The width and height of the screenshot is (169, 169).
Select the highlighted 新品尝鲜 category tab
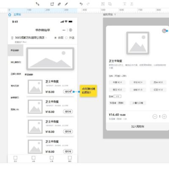(15, 50)
